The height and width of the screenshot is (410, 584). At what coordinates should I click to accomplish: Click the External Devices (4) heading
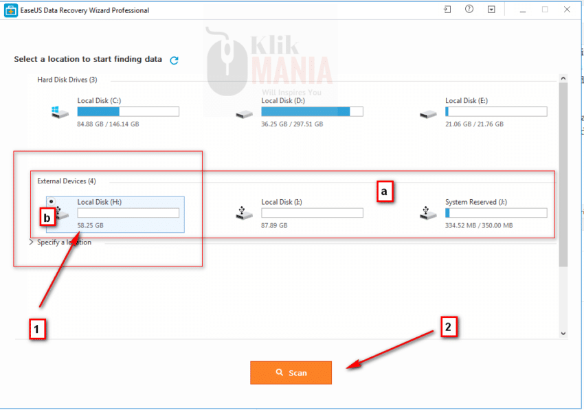pyautogui.click(x=66, y=181)
